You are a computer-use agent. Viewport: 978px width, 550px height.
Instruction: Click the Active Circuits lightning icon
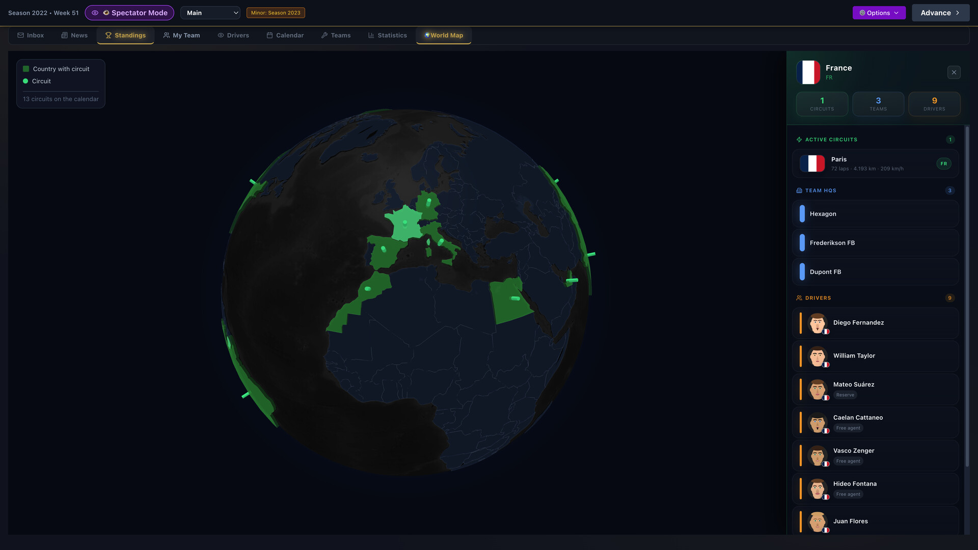point(799,140)
